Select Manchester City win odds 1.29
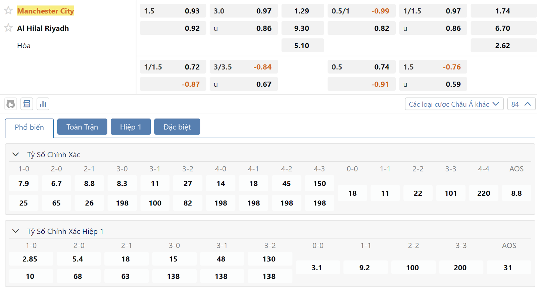 (303, 11)
